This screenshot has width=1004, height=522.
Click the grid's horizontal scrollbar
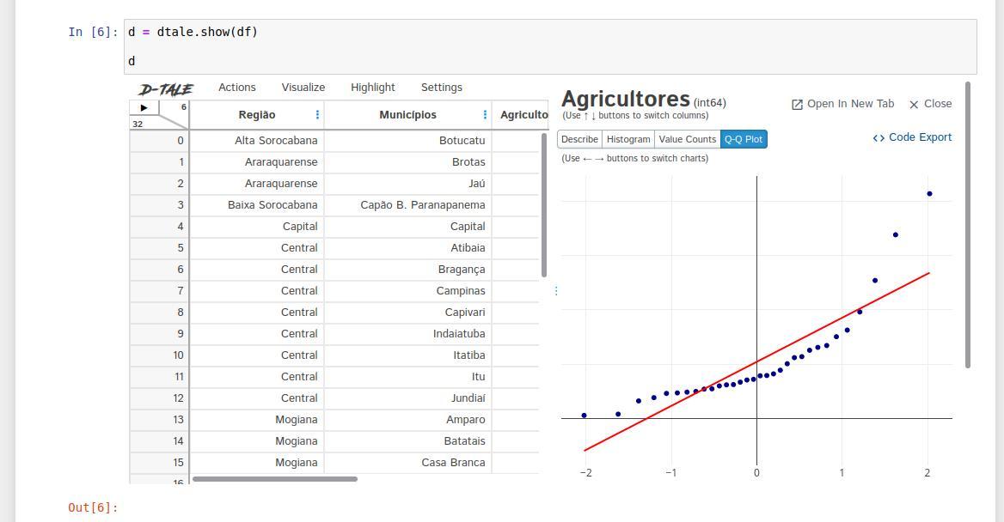coord(275,478)
